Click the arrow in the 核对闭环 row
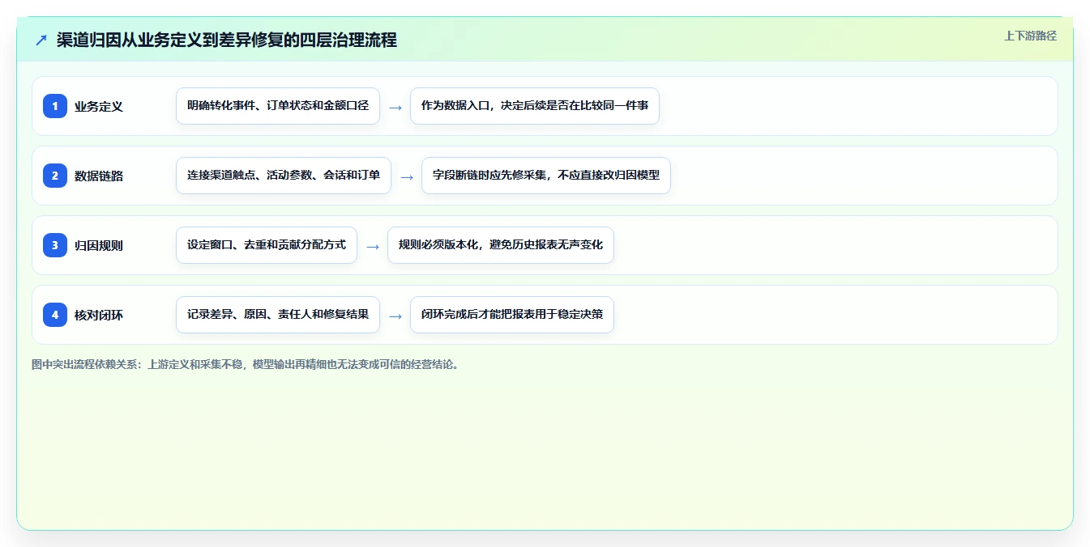This screenshot has height=547, width=1090. (395, 316)
